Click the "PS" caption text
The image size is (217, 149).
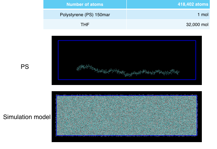pos(25,67)
